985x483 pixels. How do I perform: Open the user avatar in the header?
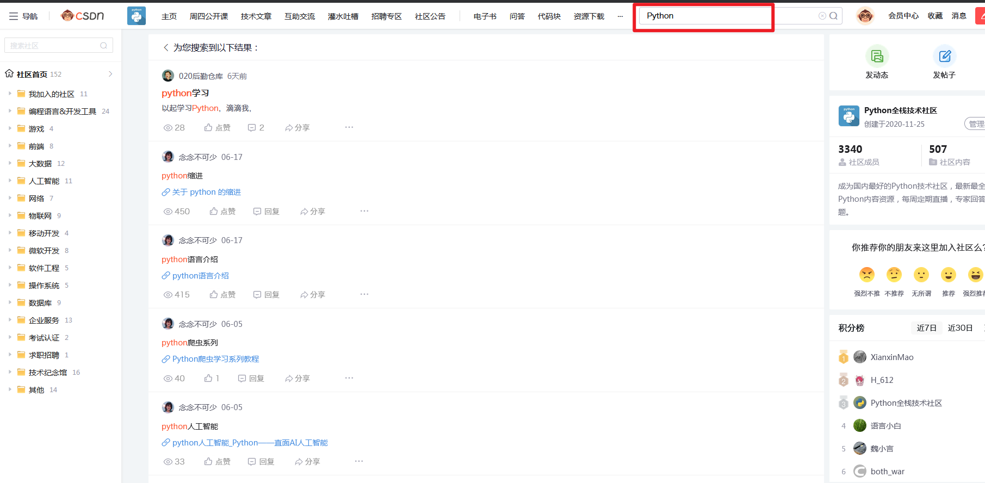tap(865, 16)
